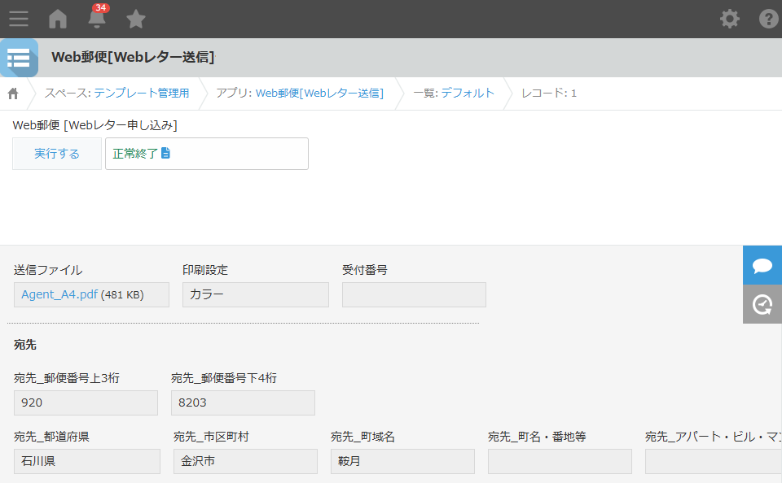Click the document icon beside 正常終了
The height and width of the screenshot is (483, 782).
(165, 151)
